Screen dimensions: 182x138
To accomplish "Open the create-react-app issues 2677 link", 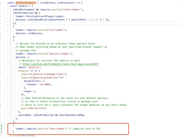I will [60, 64].
